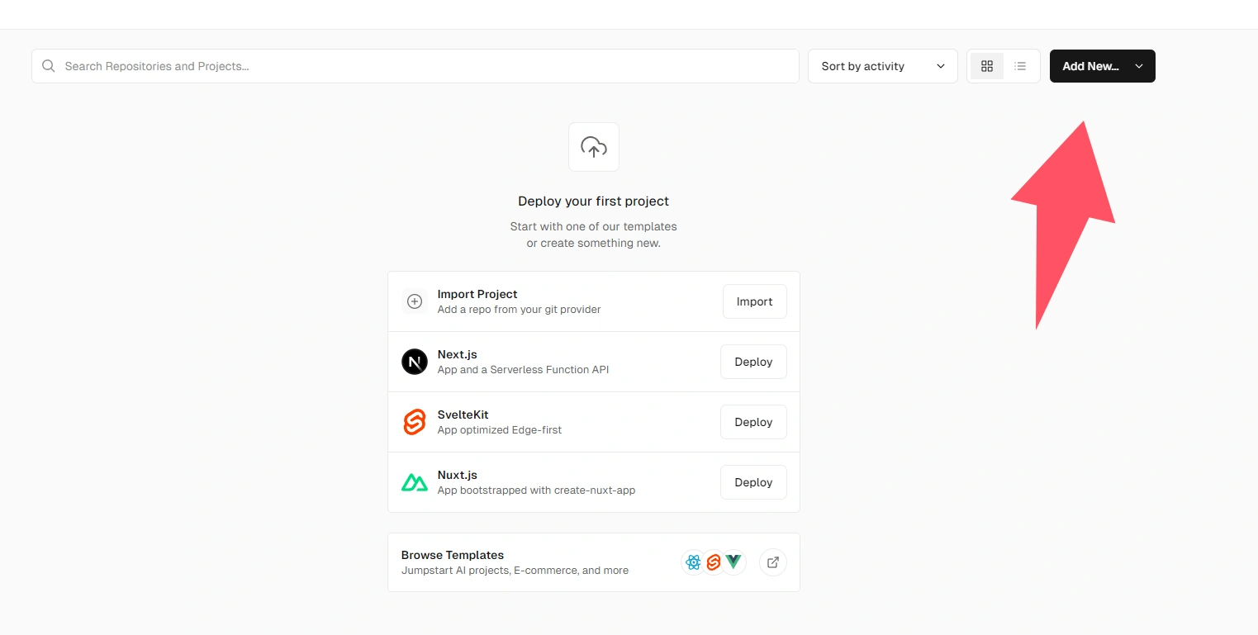Click the SvelteKit logo icon
Screen dimensions: 1258x635
tap(415, 422)
